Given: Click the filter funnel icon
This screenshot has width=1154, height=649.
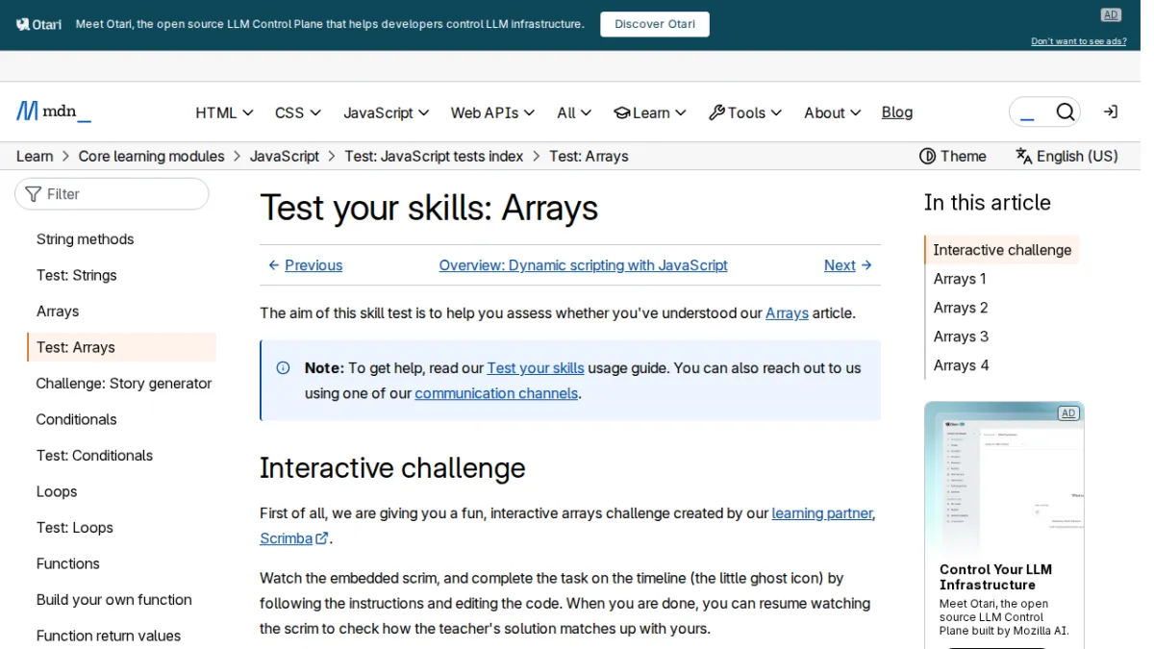Looking at the screenshot, I should [34, 194].
